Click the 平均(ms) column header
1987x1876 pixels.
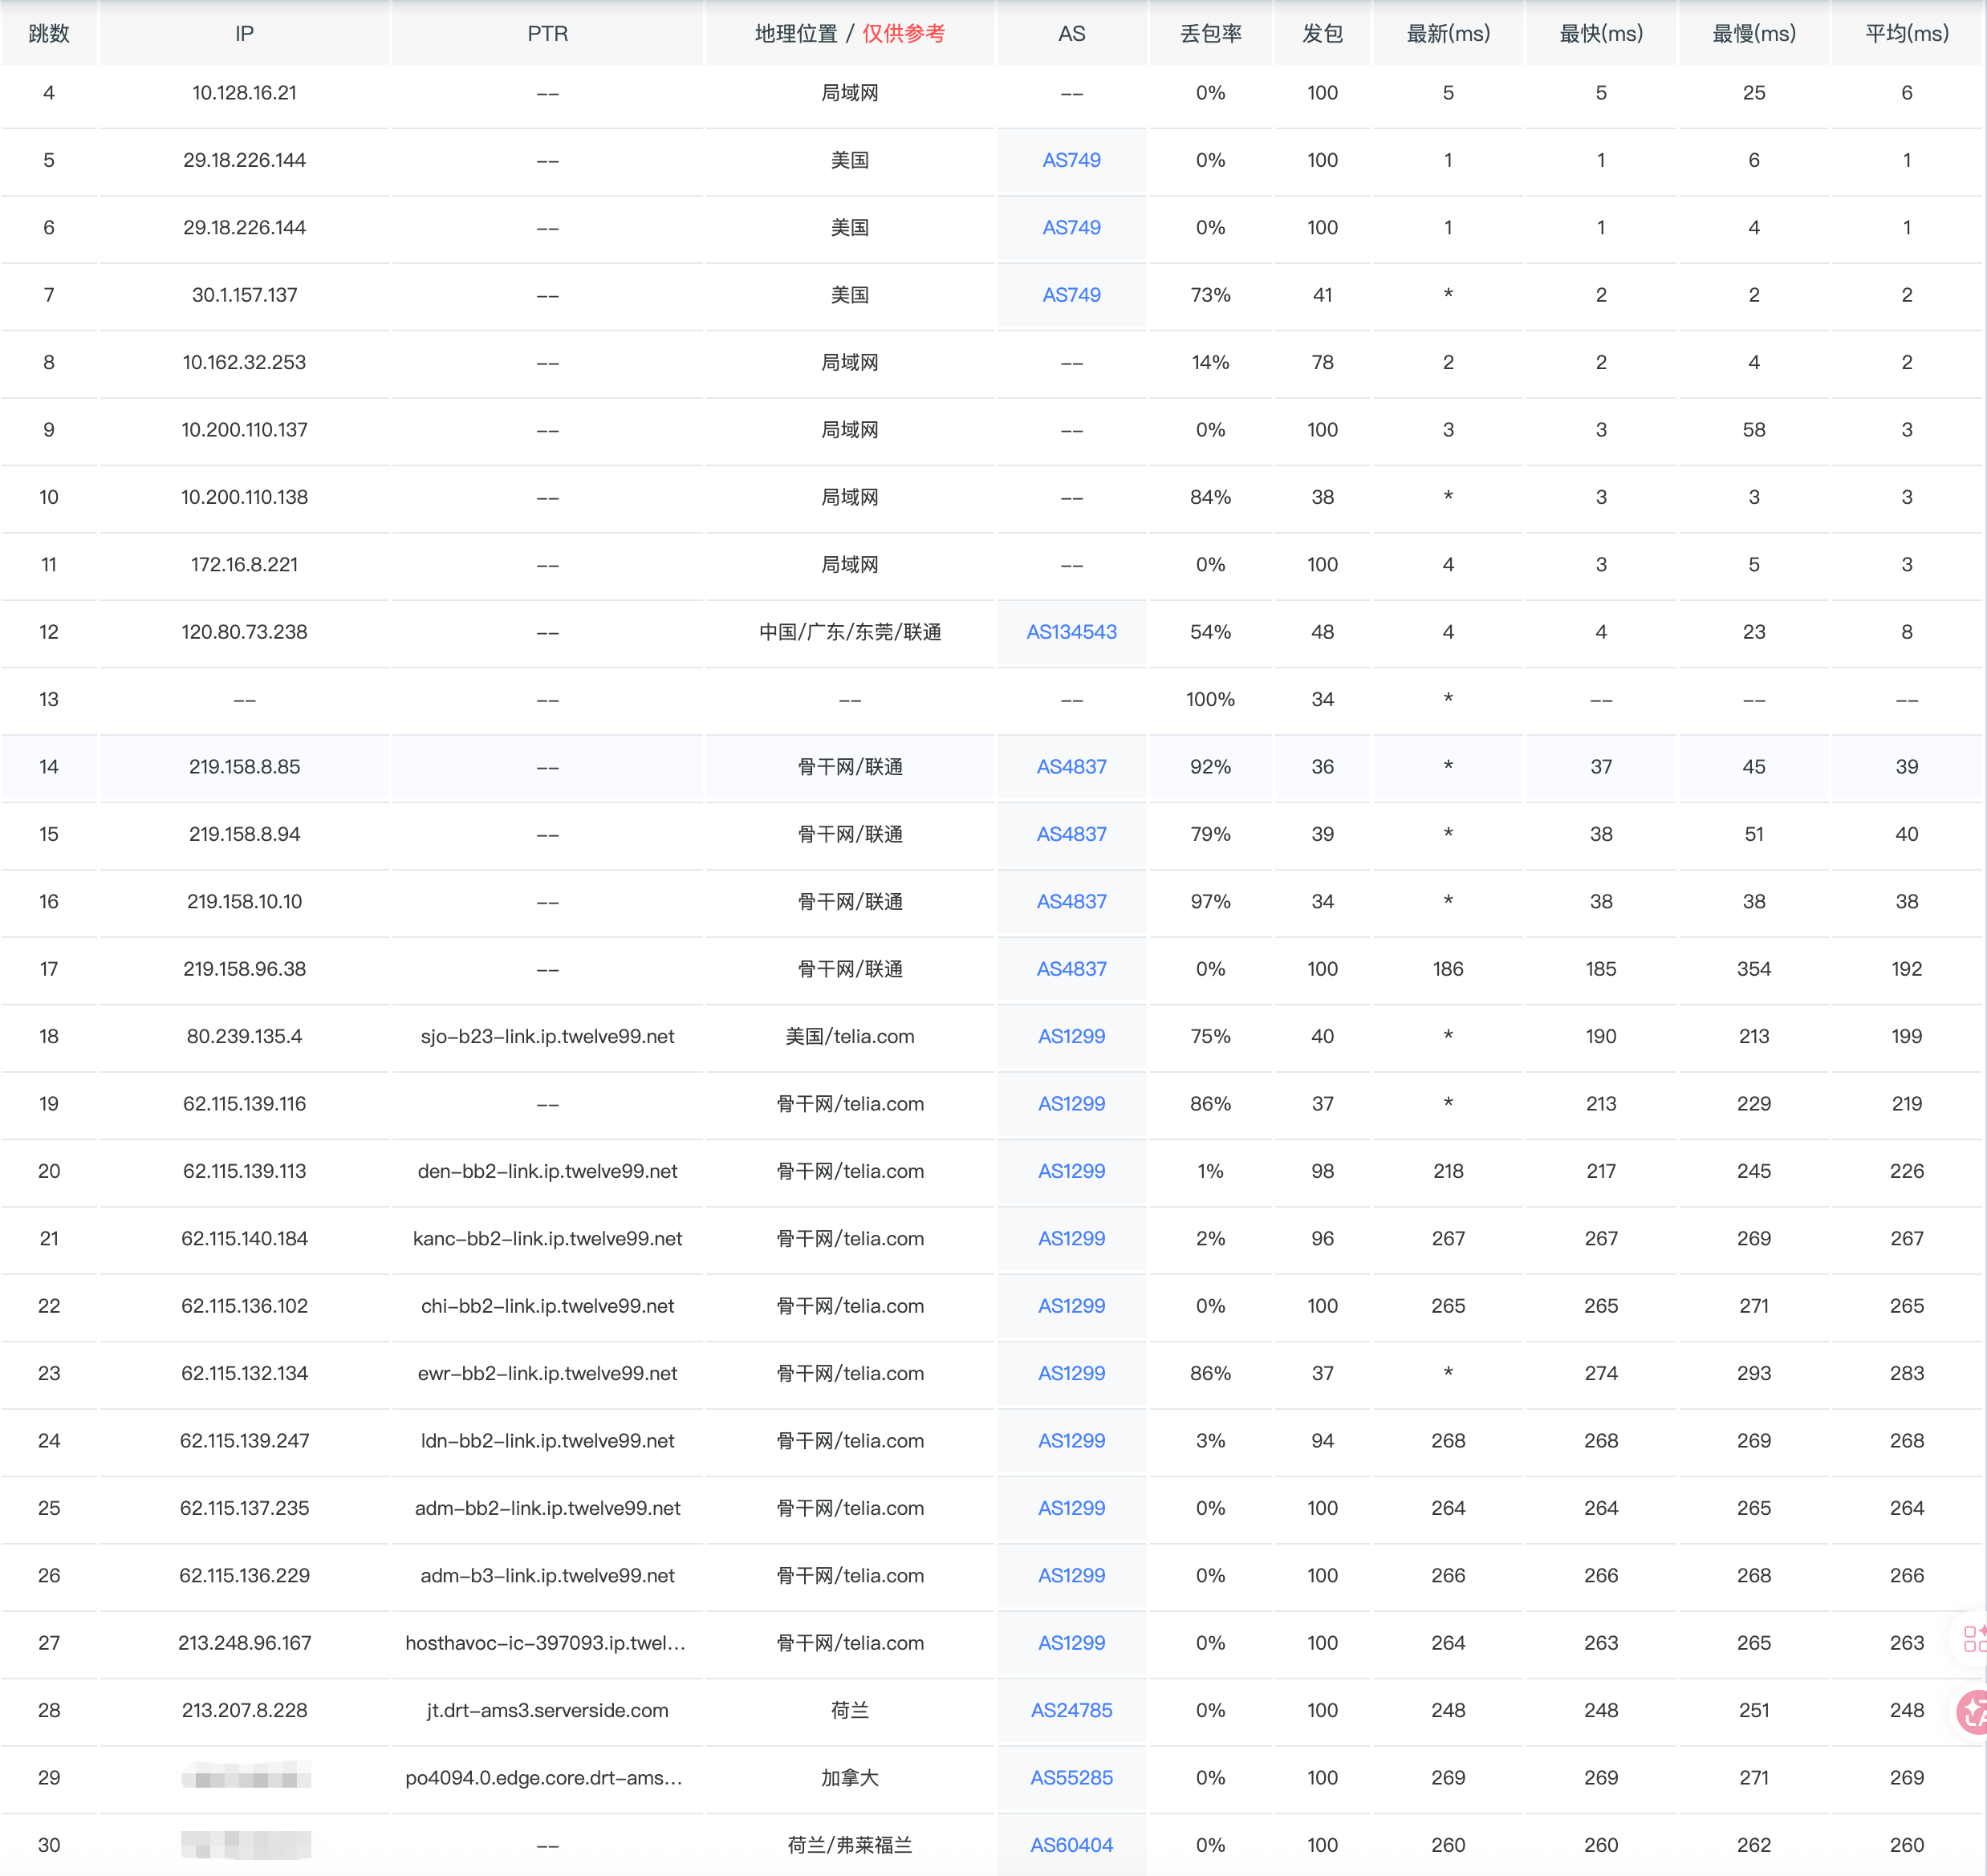(x=1906, y=33)
